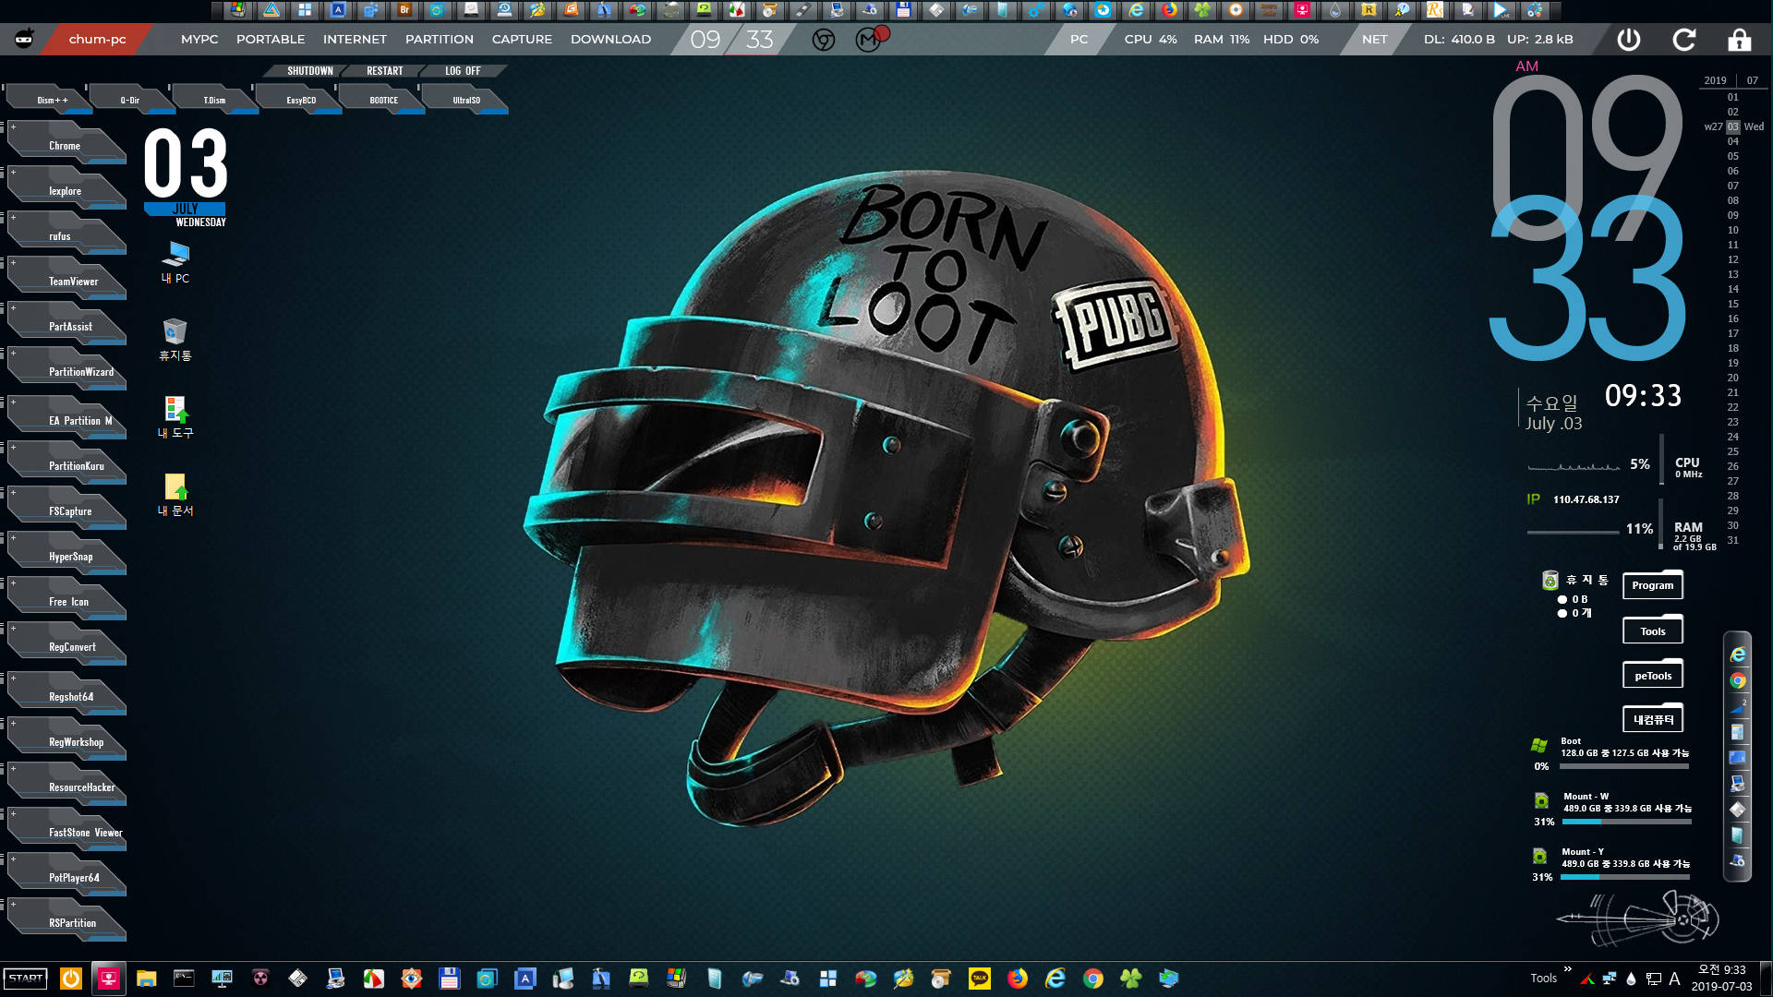Screen dimensions: 1773x997
Task: Click the Boot drive usage bar
Action: (1624, 766)
